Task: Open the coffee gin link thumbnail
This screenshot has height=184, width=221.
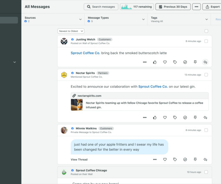Action: pyautogui.click(x=77, y=105)
